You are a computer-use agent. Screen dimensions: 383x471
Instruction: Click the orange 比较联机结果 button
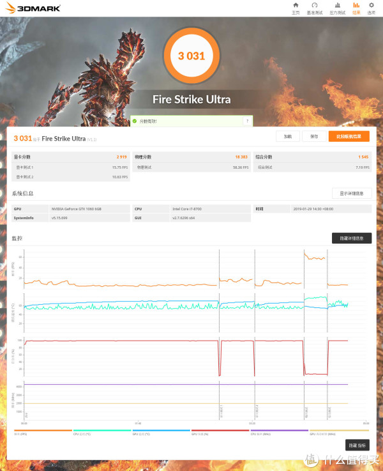click(349, 136)
